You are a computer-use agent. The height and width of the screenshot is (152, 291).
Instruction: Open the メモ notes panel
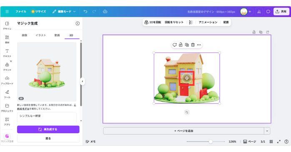coord(90,142)
